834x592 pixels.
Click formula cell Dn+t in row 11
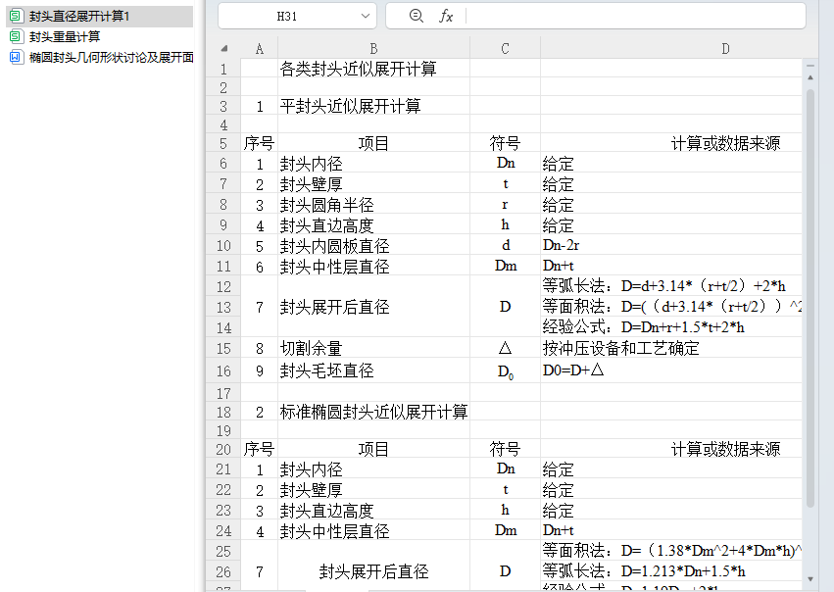(x=671, y=266)
